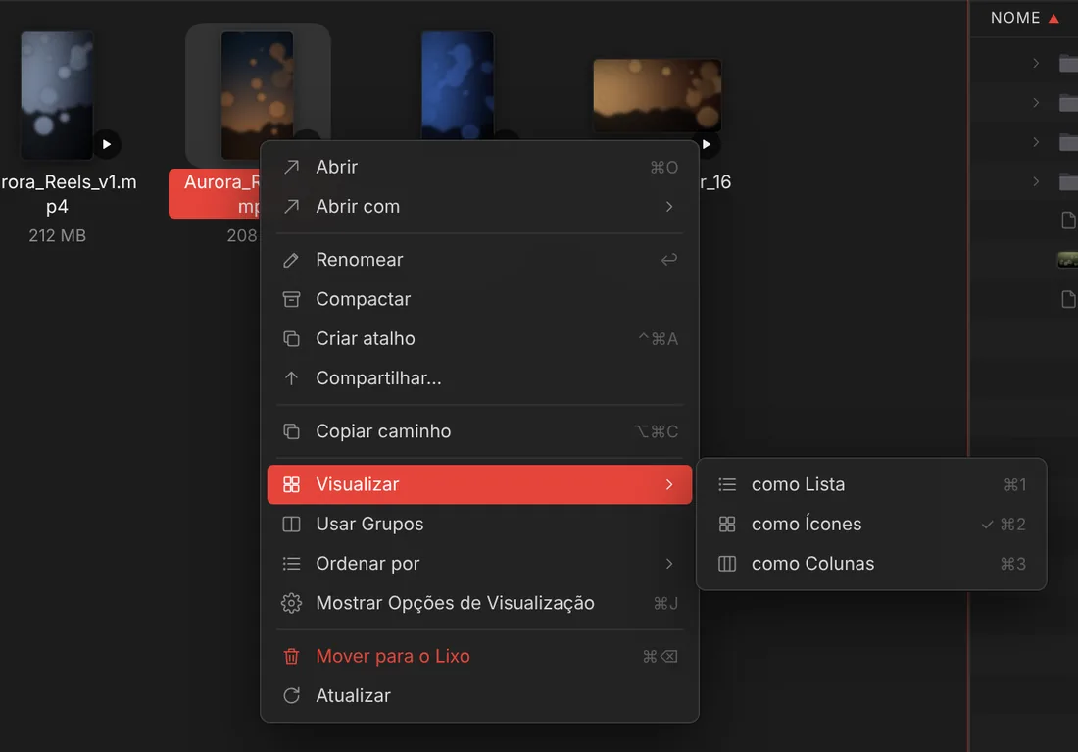Select Aurora_Reels_v1.mp4 thumbnail
Viewport: 1078px width, 752px height.
(57, 95)
